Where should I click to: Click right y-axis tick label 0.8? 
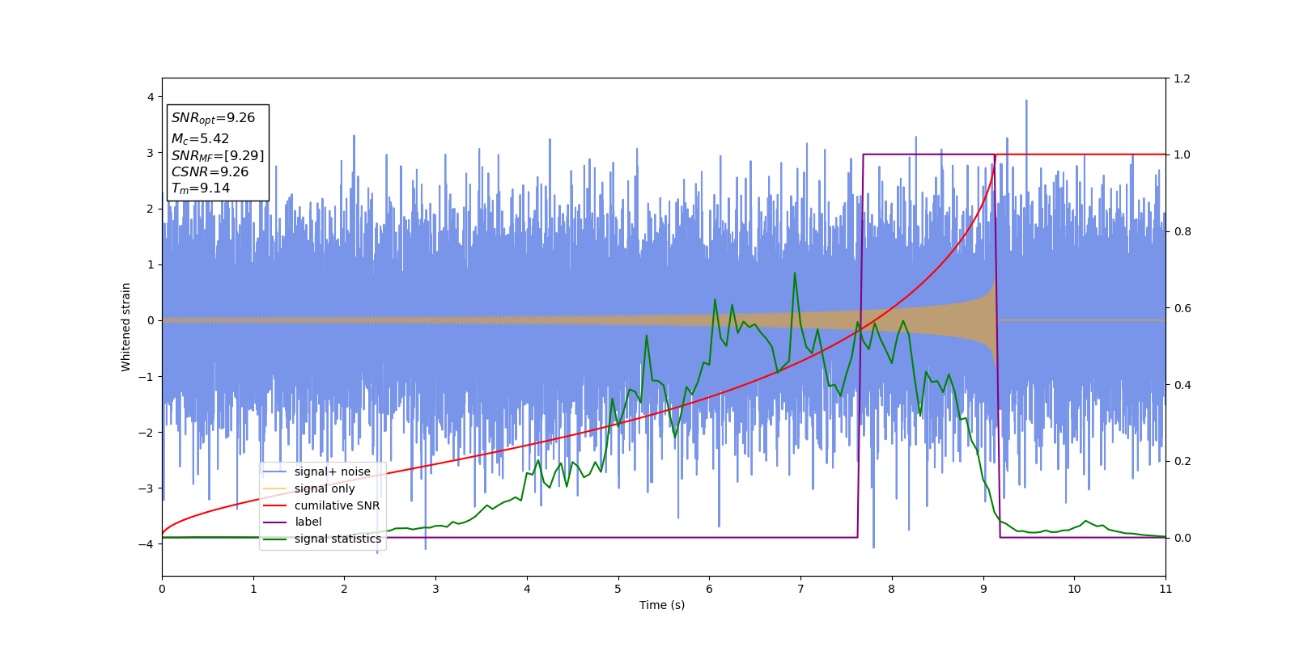click(1182, 231)
